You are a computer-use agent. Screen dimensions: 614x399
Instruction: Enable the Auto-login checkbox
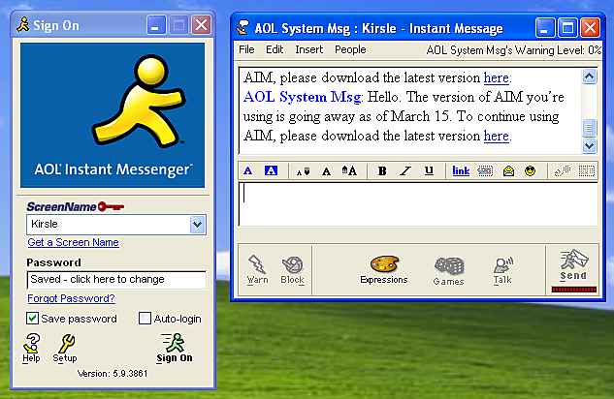coord(145,319)
